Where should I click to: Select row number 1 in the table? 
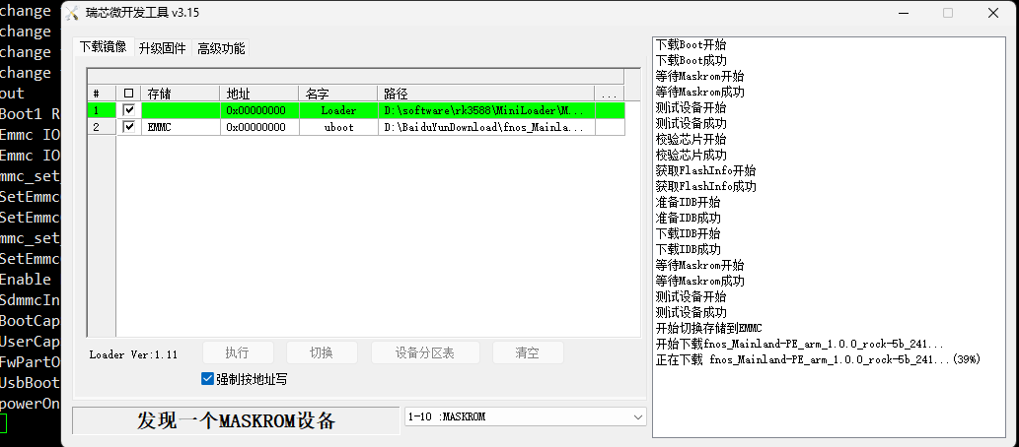102,110
